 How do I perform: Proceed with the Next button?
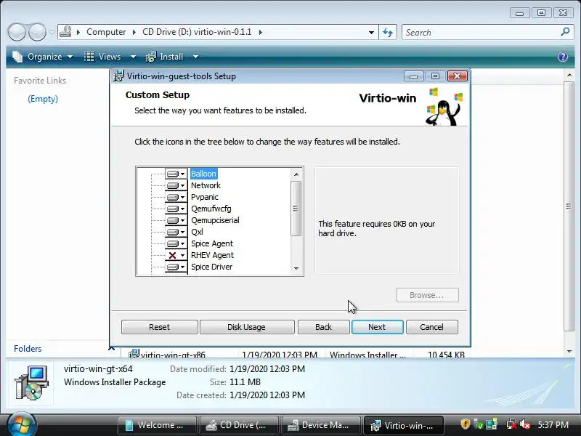(377, 327)
